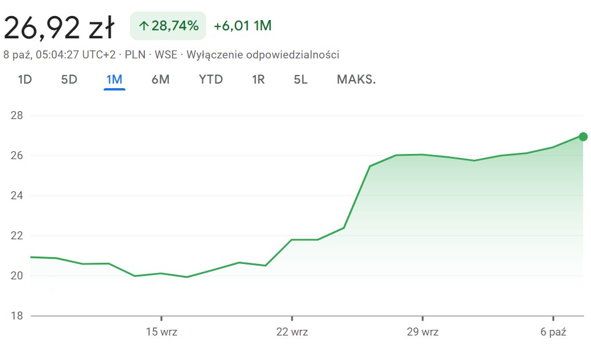
Task: Click the 26,92 zł price heading
Action: [60, 28]
